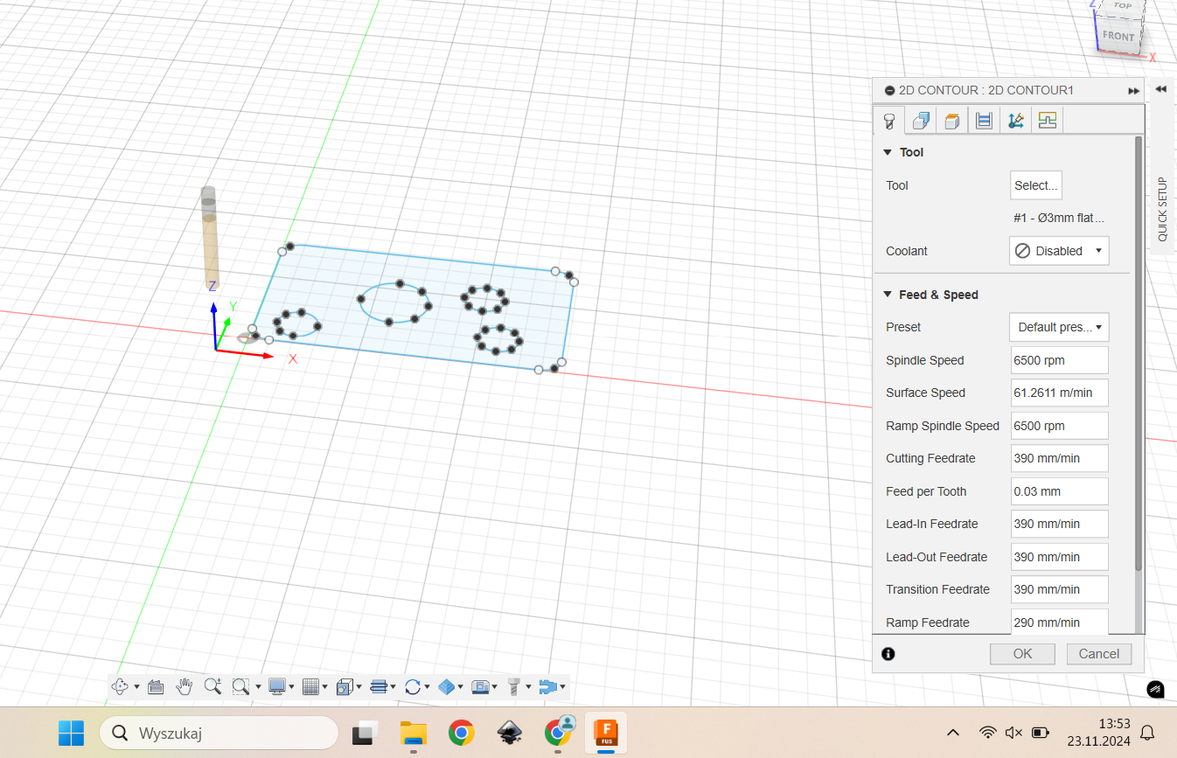Click the blue stacked toolpath lines icon
The width and height of the screenshot is (1177, 758).
pos(379,686)
